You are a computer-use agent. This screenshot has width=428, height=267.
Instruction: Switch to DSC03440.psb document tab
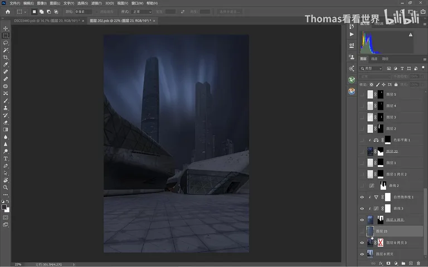47,21
